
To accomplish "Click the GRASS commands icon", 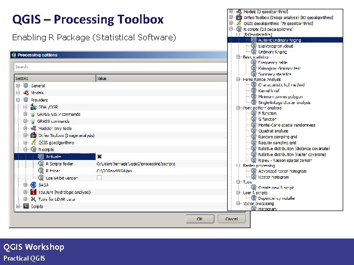I will [x=33, y=121].
